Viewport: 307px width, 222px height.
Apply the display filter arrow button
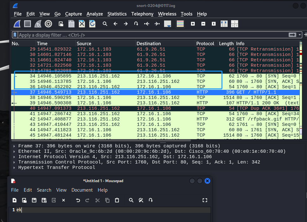pos(292,35)
